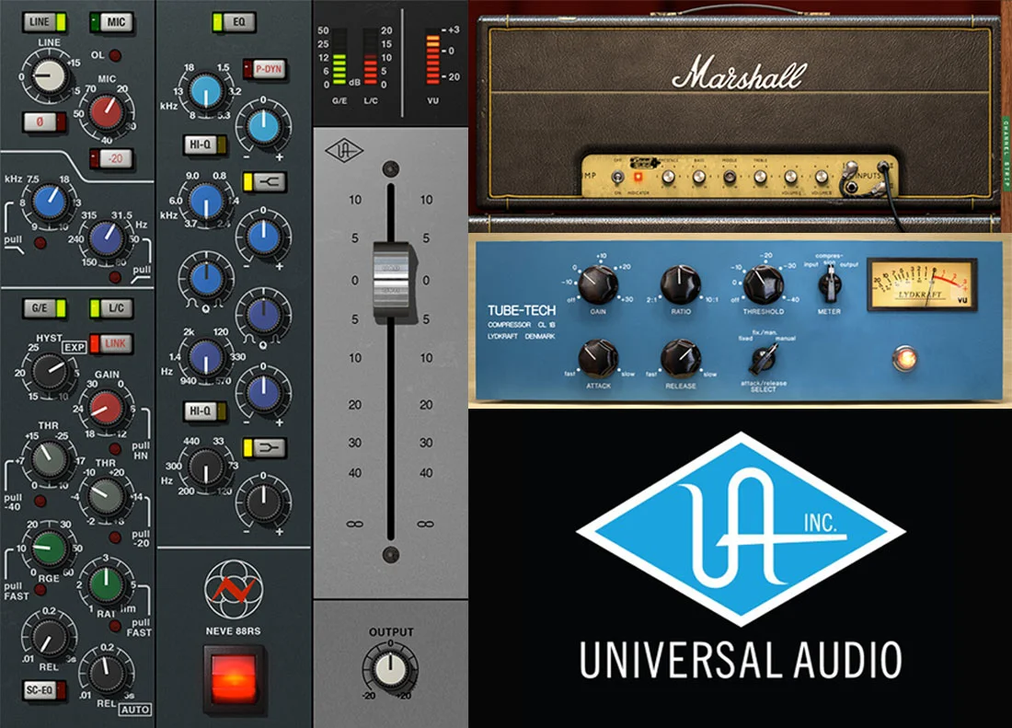Flip the phase invert Ø button
The height and width of the screenshot is (728, 1012).
pos(44,121)
